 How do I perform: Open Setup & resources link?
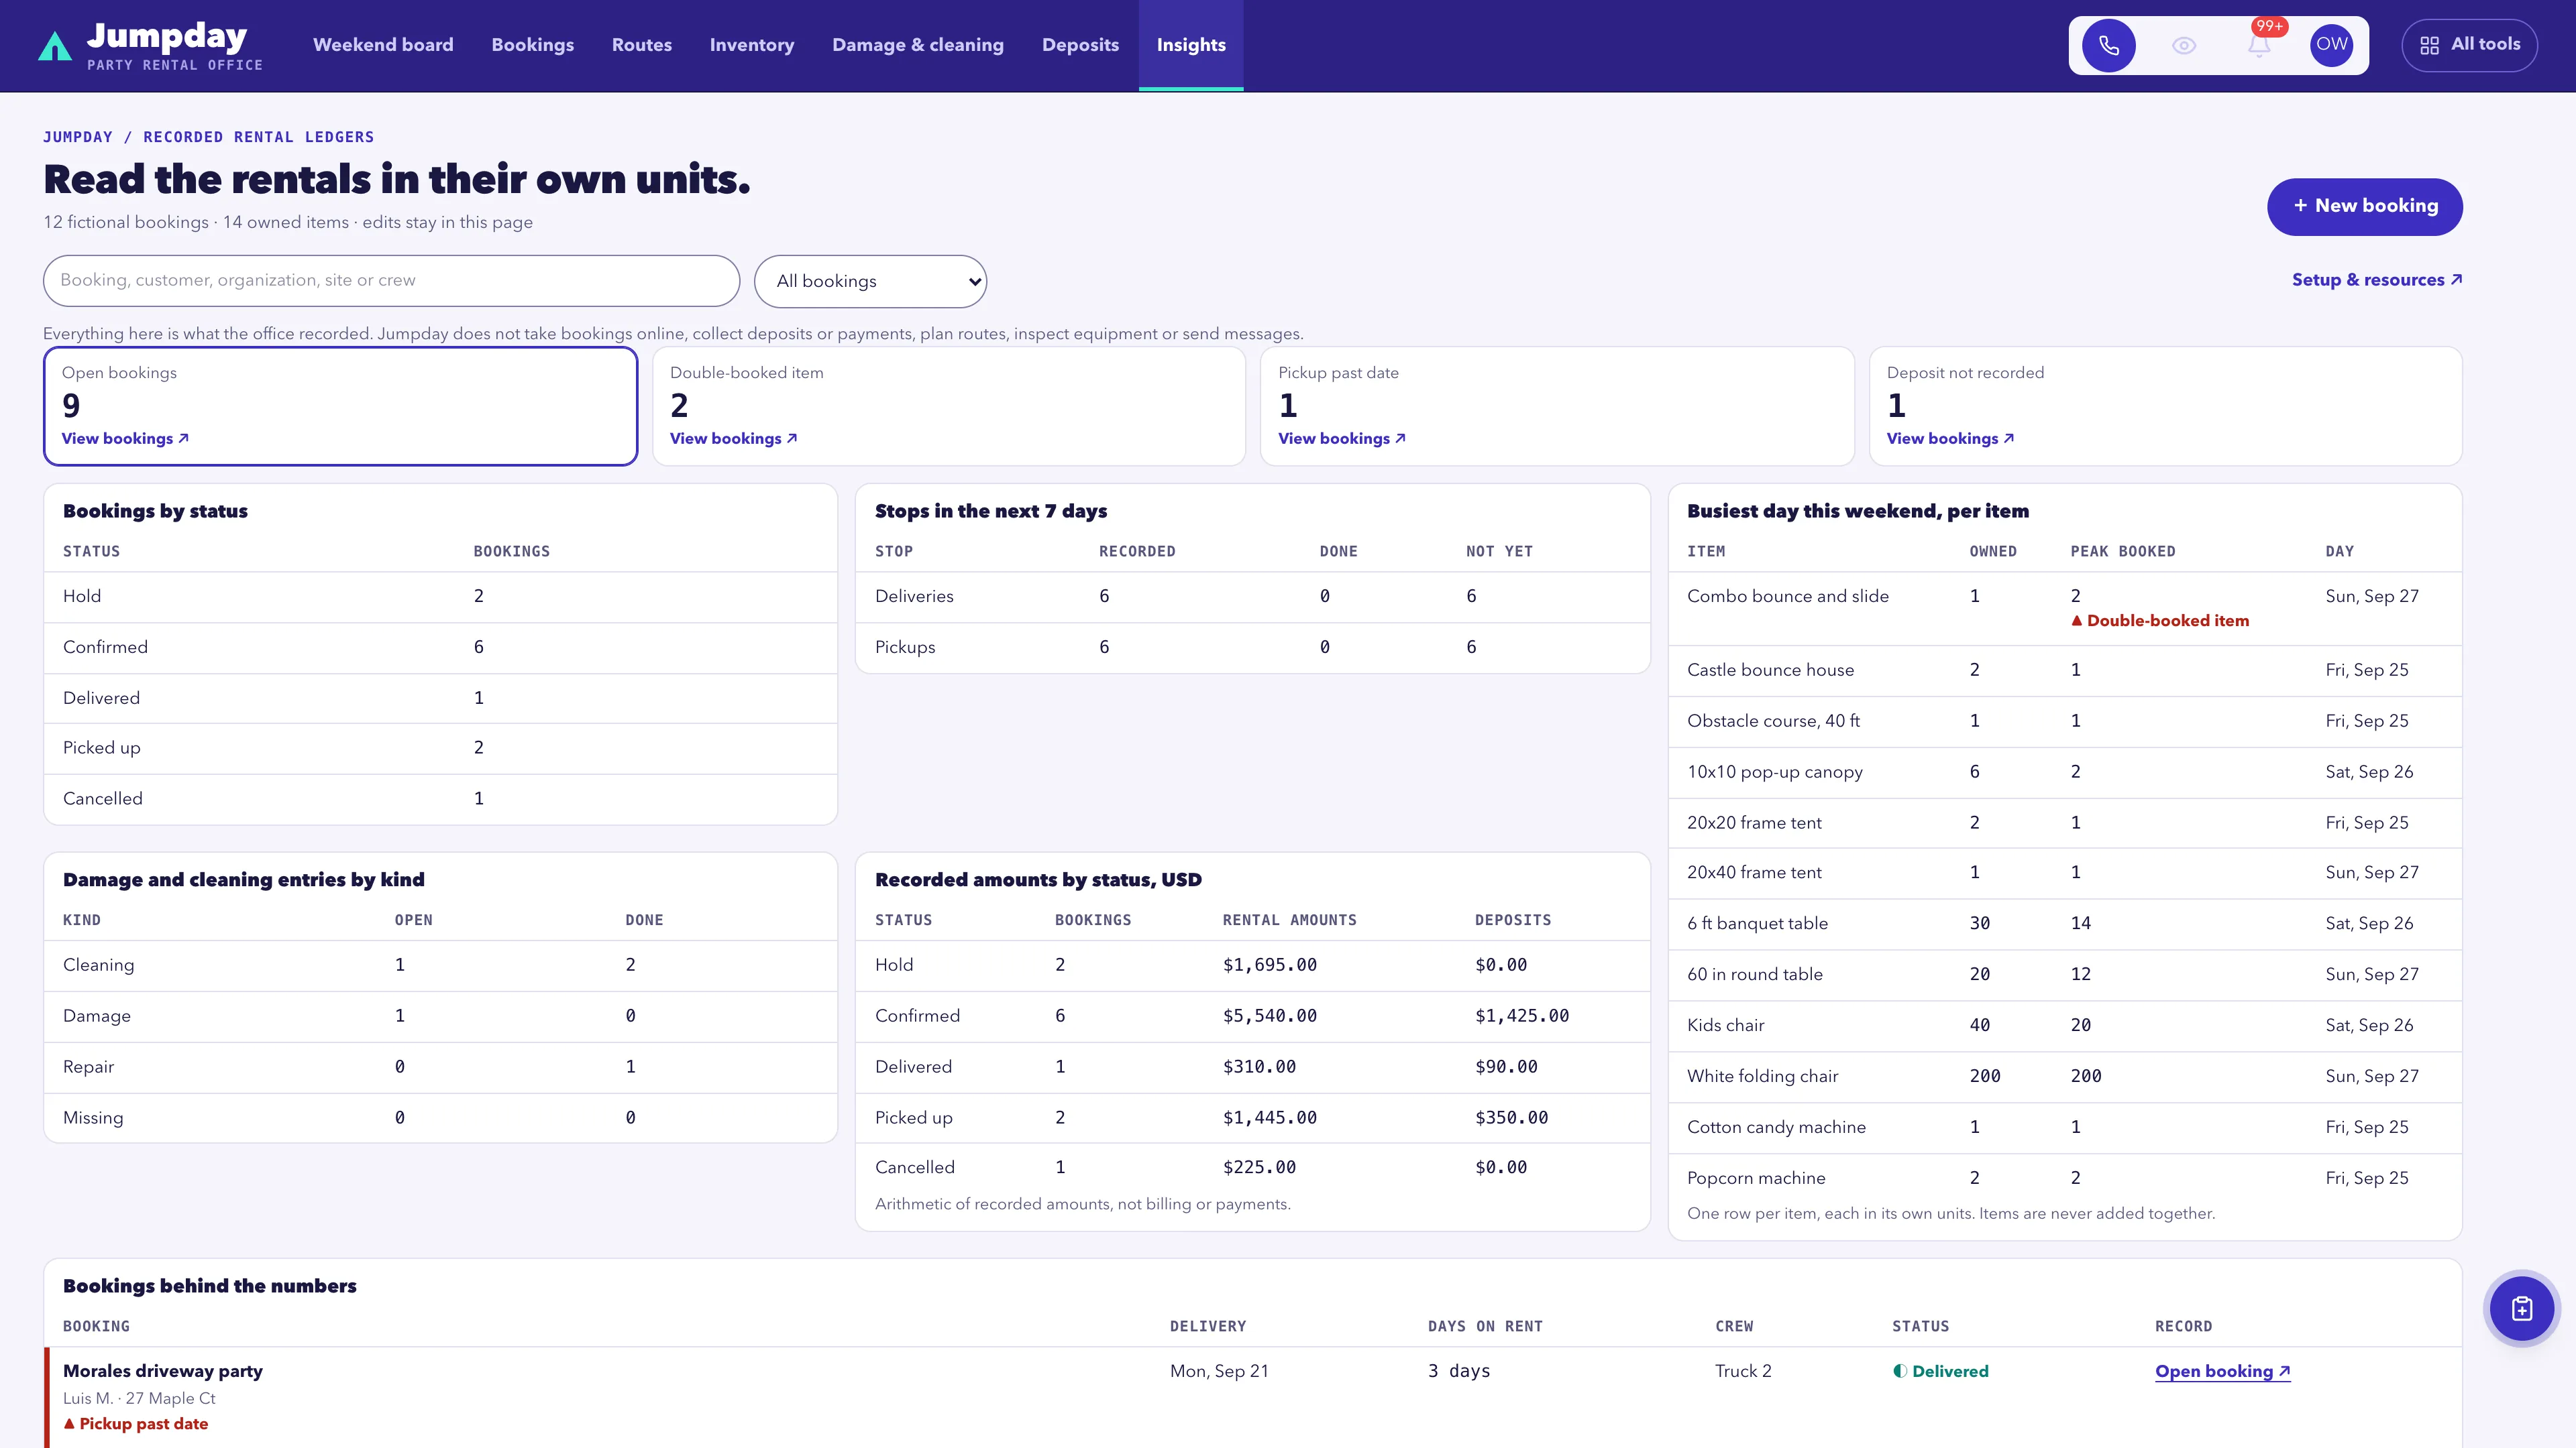click(x=2376, y=280)
